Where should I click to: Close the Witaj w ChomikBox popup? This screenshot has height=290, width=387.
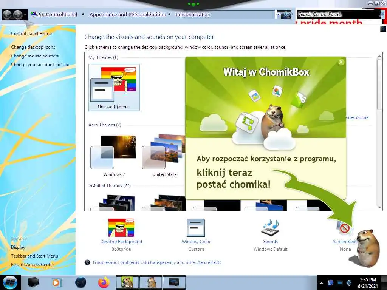coord(341,62)
